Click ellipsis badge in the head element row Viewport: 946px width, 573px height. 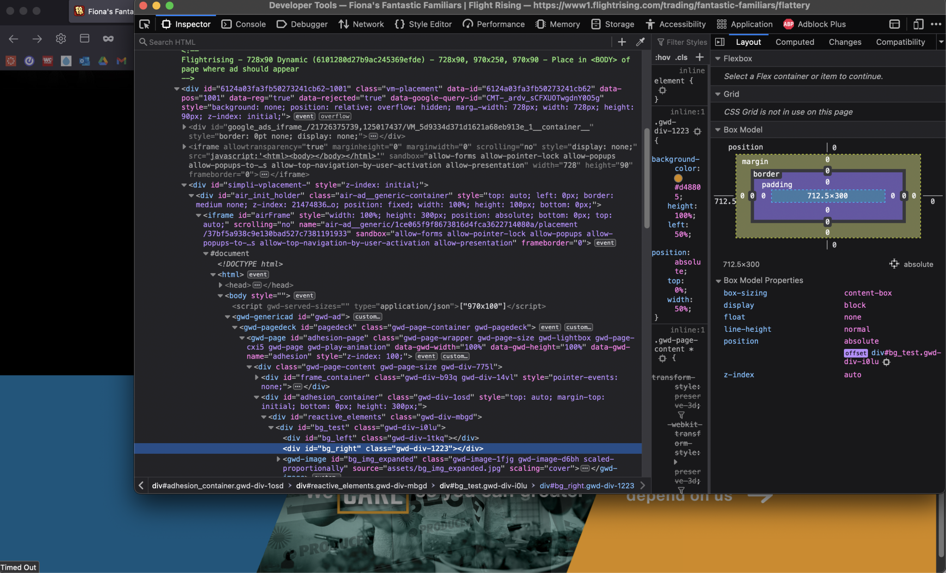coord(257,285)
